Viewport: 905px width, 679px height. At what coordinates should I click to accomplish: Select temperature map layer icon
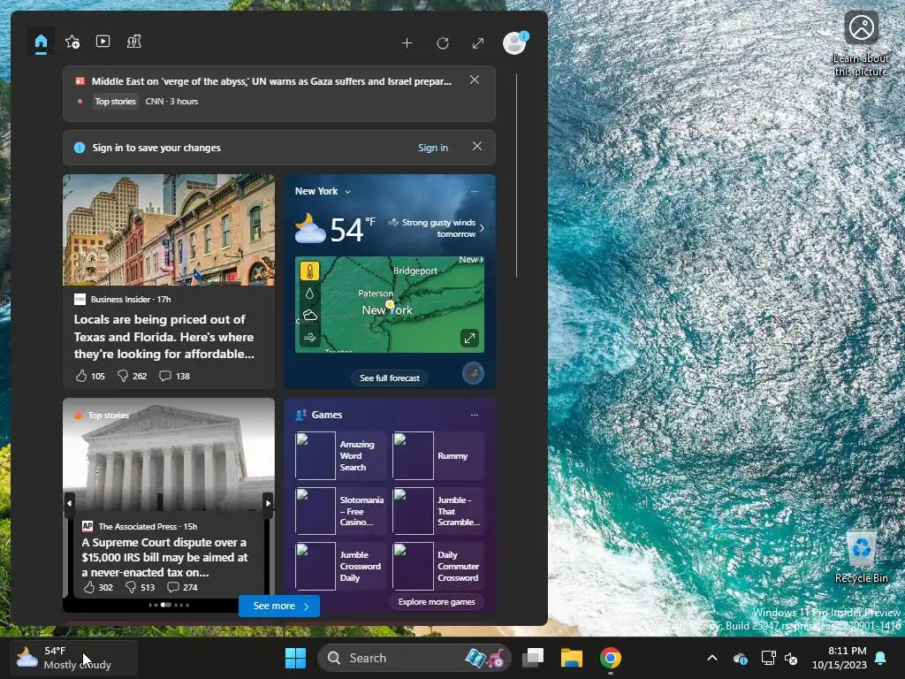(x=309, y=271)
